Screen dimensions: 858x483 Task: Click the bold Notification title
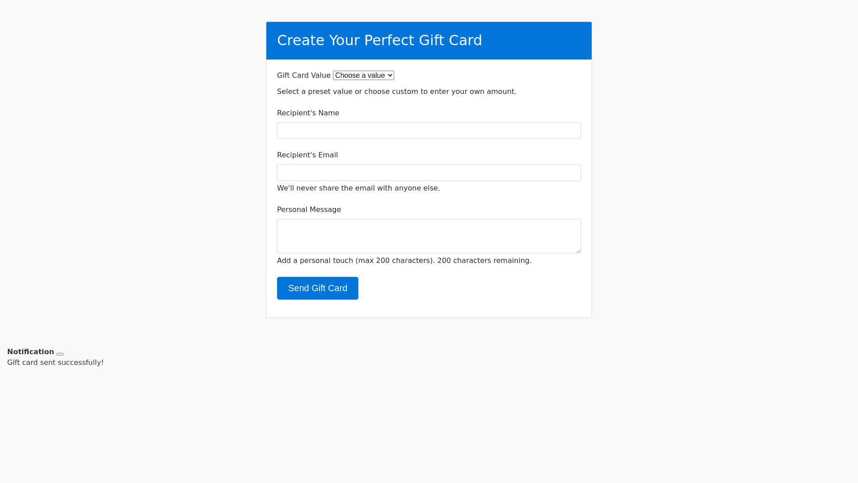pos(30,352)
